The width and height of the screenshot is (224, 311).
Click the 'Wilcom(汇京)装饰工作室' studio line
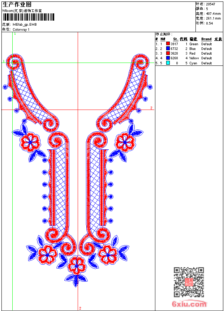point(22,11)
